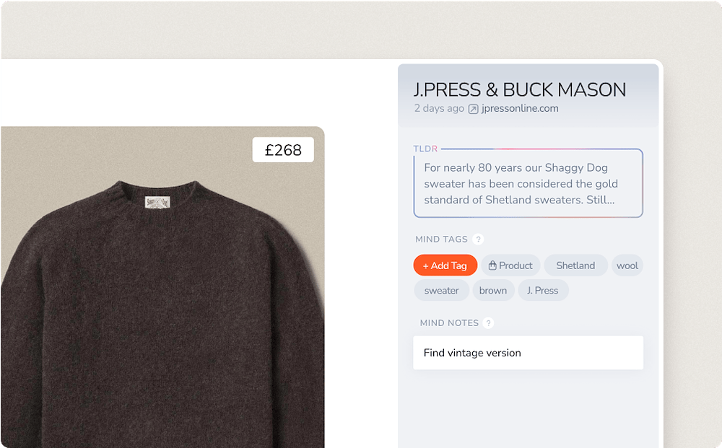The width and height of the screenshot is (722, 448).
Task: Pick the brown tag chip
Action: pyautogui.click(x=493, y=291)
